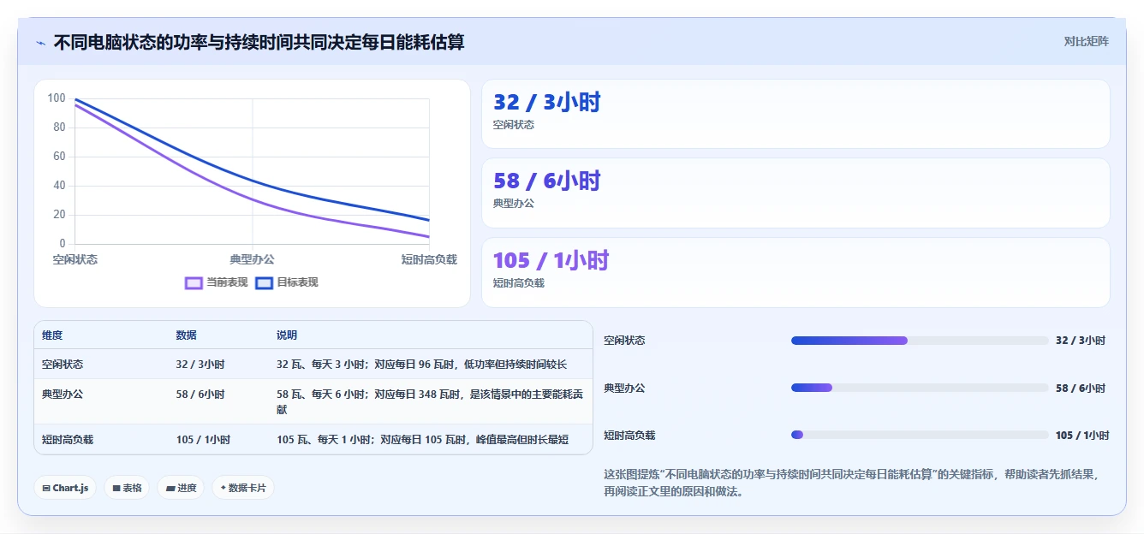The height and width of the screenshot is (534, 1144).
Task: Select the Chart.js tag chip
Action: 66,488
